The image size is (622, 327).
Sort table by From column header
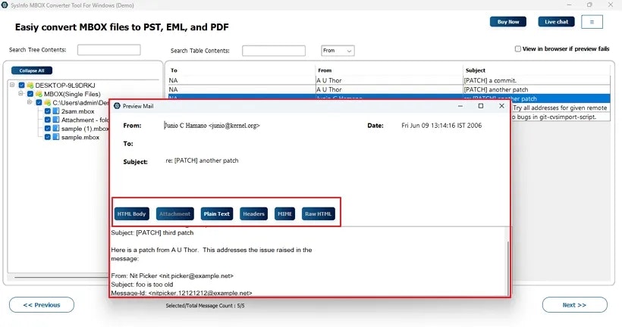325,70
